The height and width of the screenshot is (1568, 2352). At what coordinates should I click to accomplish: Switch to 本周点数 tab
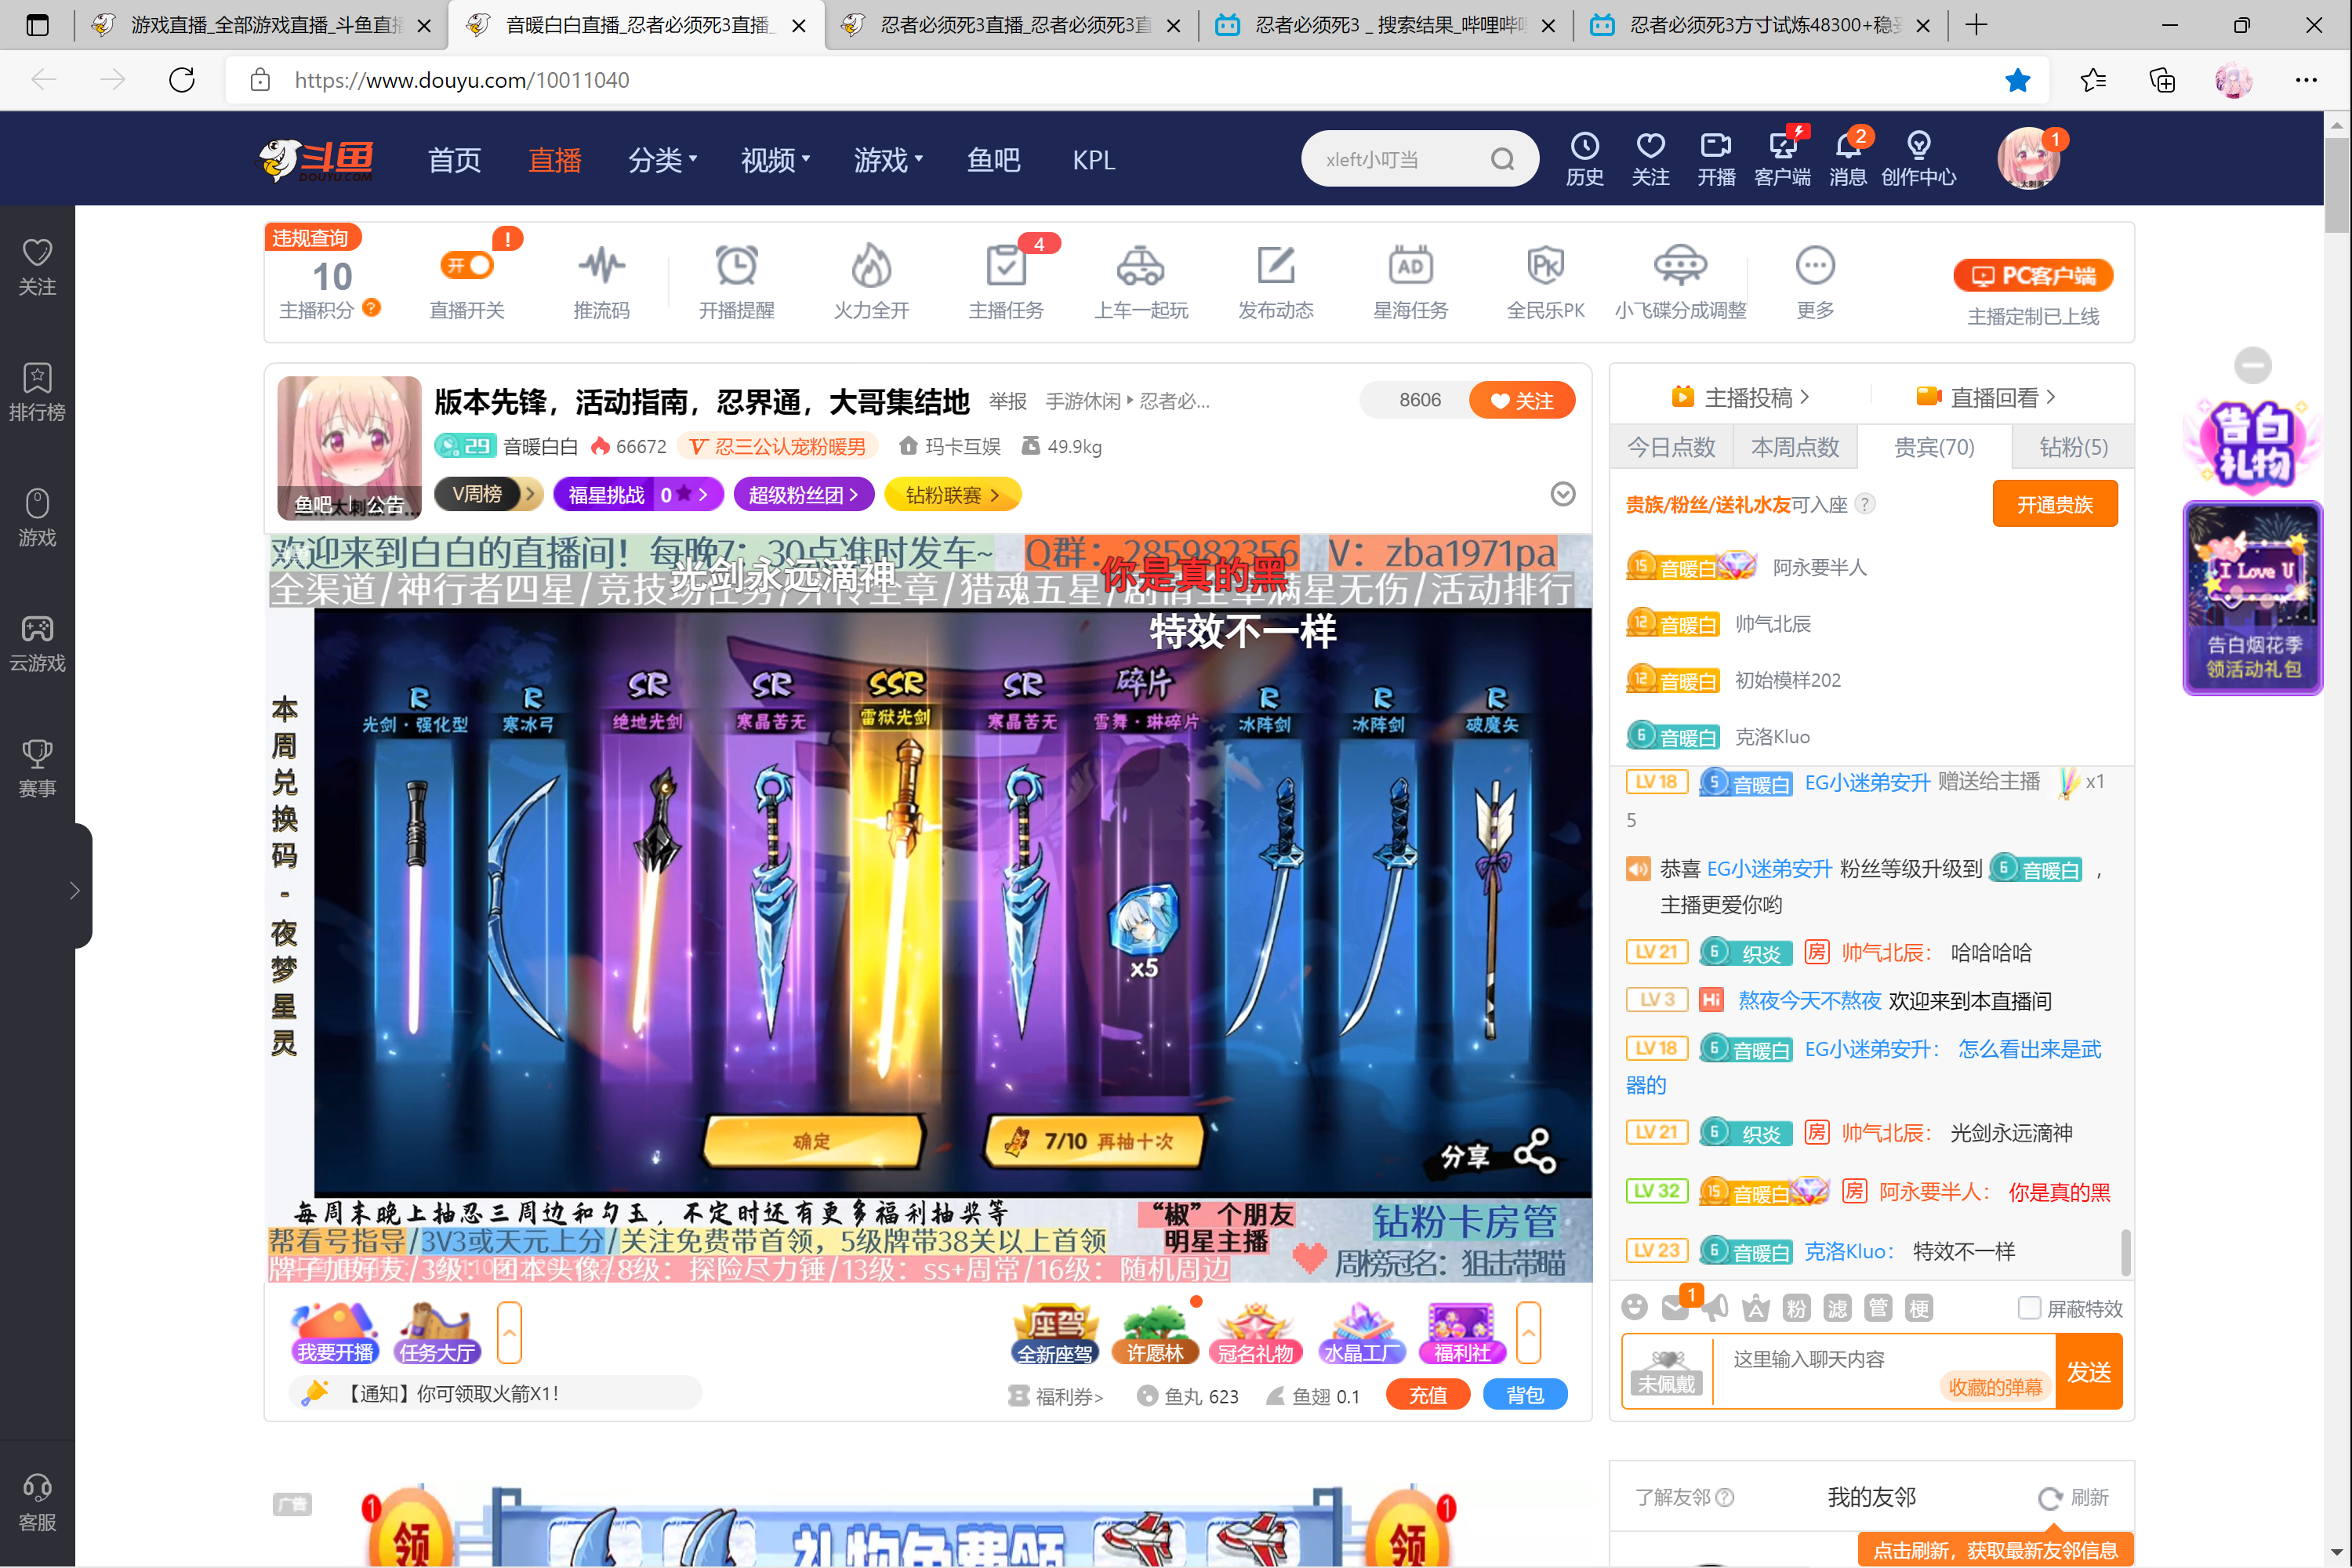point(1795,447)
